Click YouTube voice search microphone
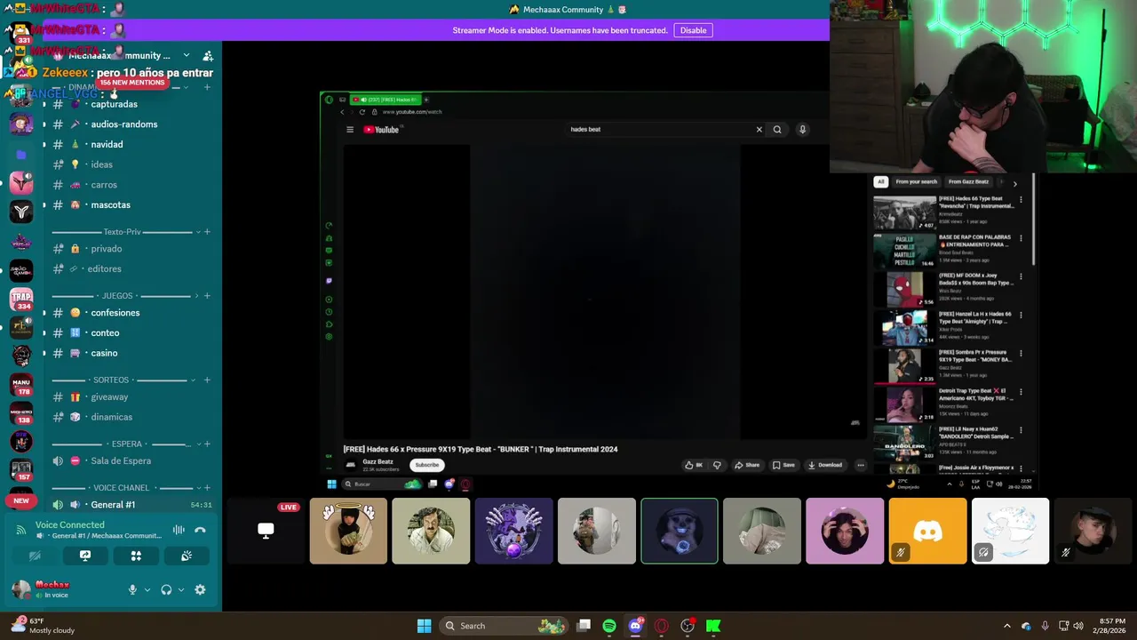 (802, 130)
